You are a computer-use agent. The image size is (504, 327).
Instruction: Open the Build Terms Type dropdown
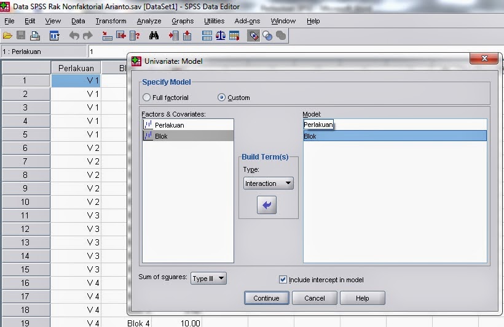(x=269, y=183)
